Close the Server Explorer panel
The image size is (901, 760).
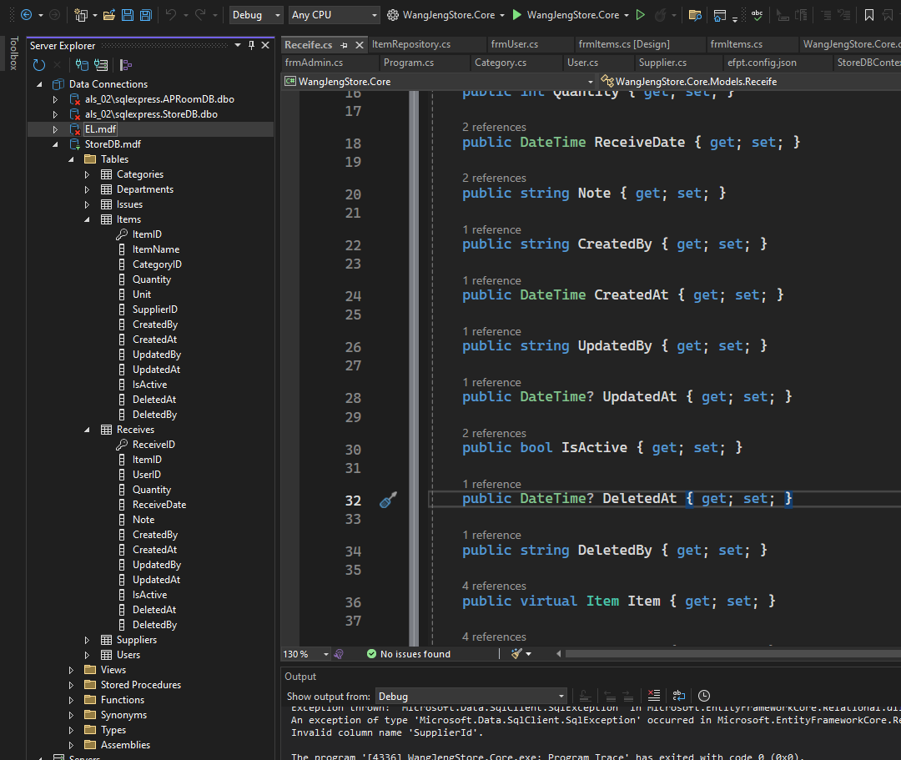pyautogui.click(x=265, y=45)
